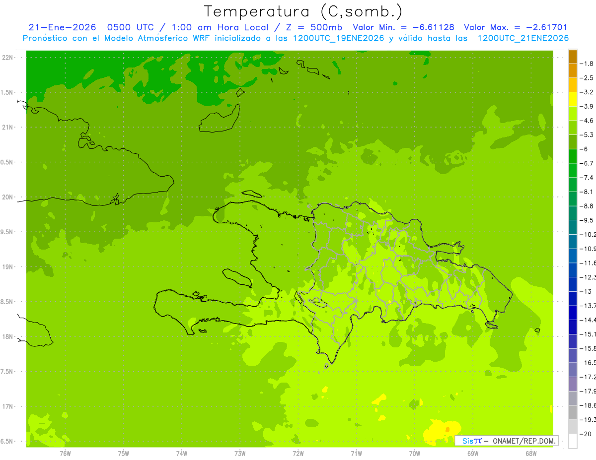This screenshot has height=460, width=596.
Task: Click the '76W' longitude label
Action: point(65,454)
